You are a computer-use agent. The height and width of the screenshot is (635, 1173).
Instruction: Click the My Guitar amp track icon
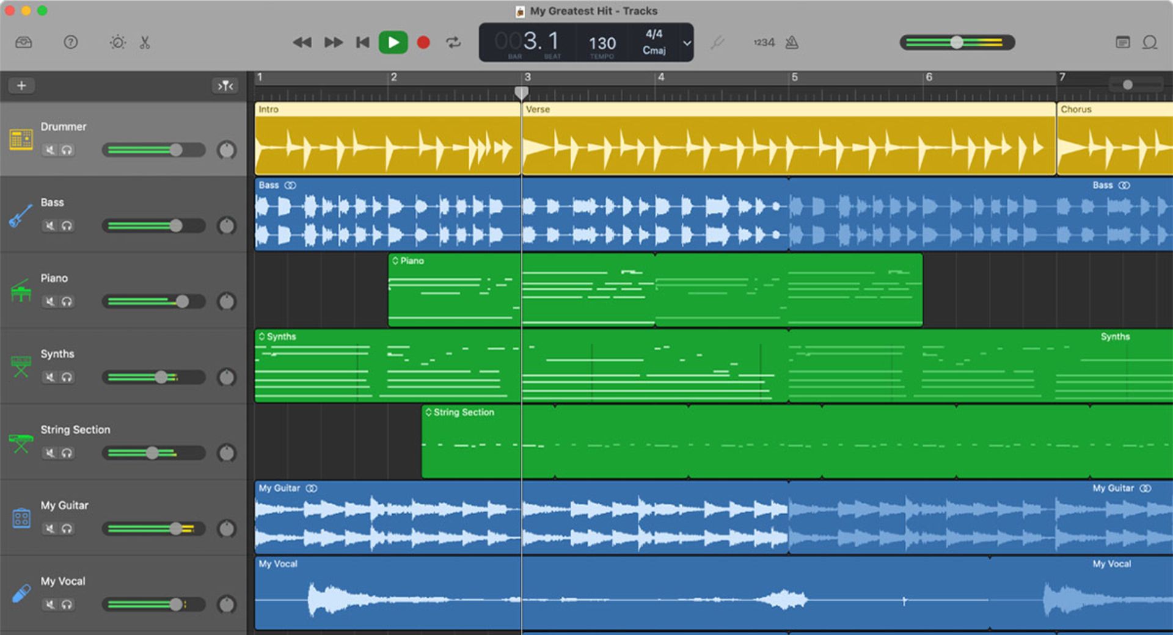21,518
